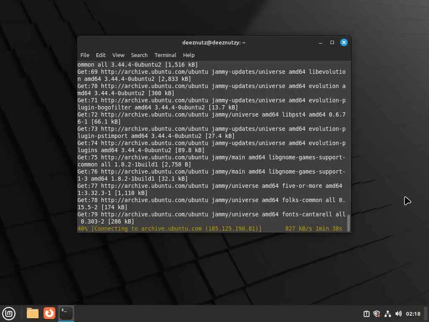The width and height of the screenshot is (429, 322).
Task: Minimize the terminal window
Action: pos(320,42)
